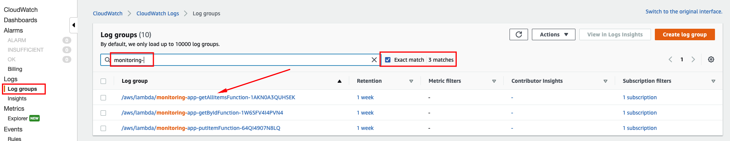Open Billing alarms in sidebar

click(15, 69)
